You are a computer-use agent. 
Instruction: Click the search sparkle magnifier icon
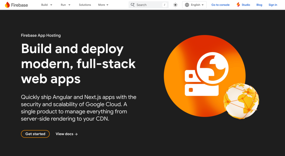click(133, 5)
